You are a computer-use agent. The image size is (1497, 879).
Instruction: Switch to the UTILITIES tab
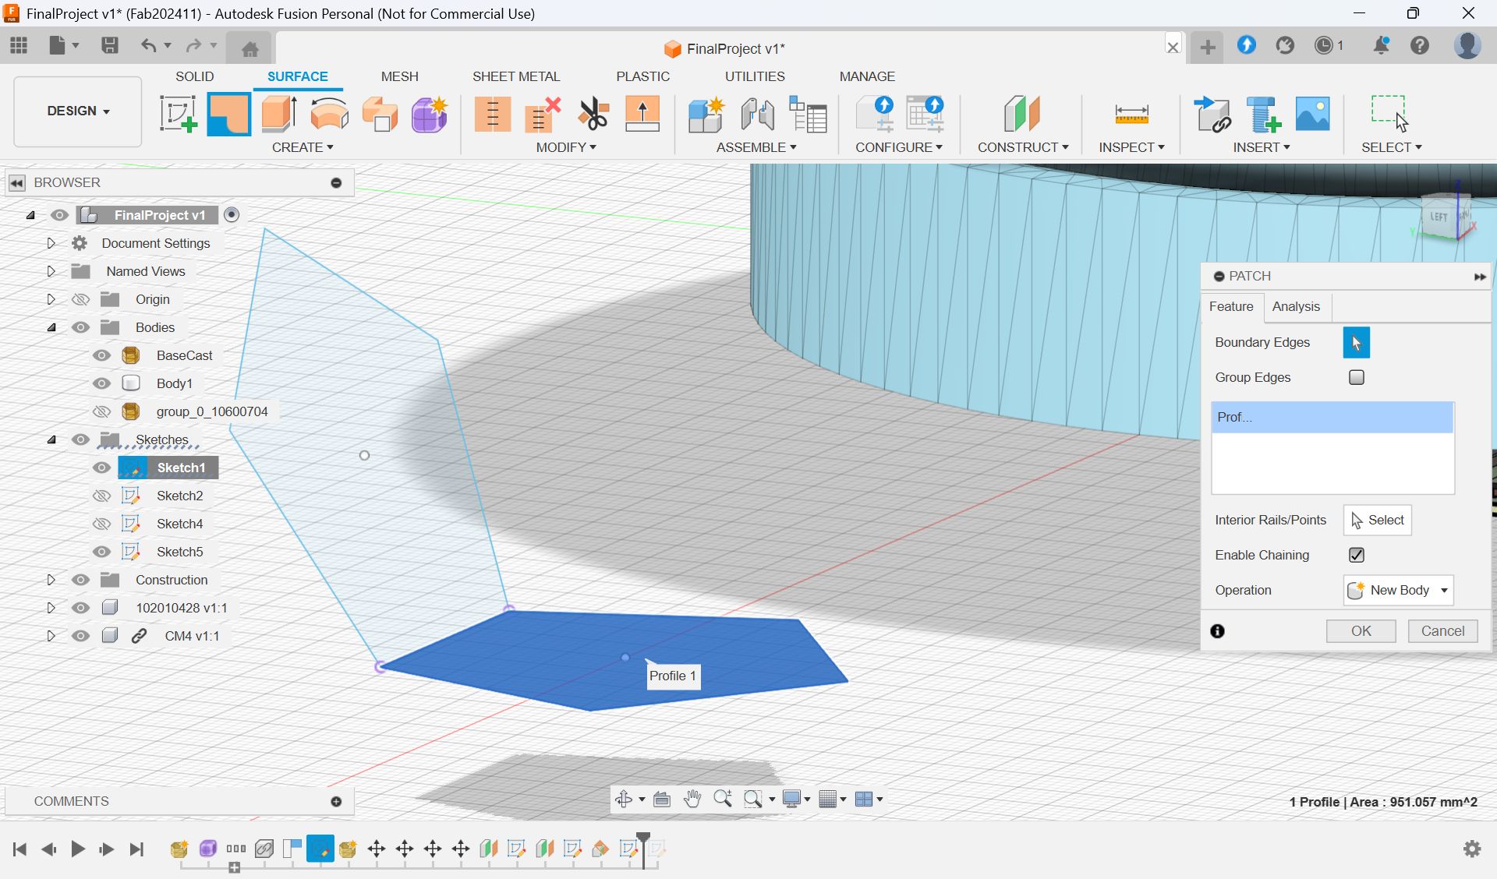point(755,76)
